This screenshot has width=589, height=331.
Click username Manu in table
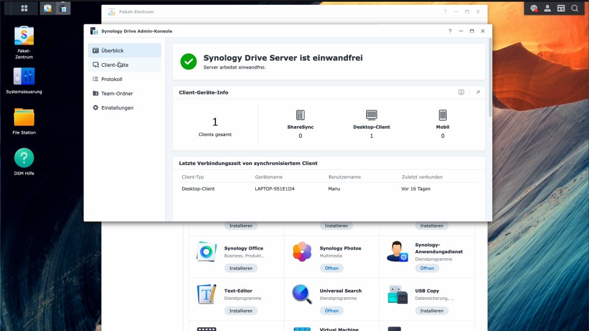click(x=334, y=189)
